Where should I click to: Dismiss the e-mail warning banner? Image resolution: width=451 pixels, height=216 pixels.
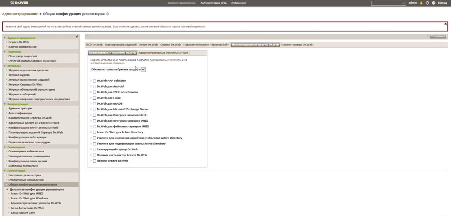(445, 24)
